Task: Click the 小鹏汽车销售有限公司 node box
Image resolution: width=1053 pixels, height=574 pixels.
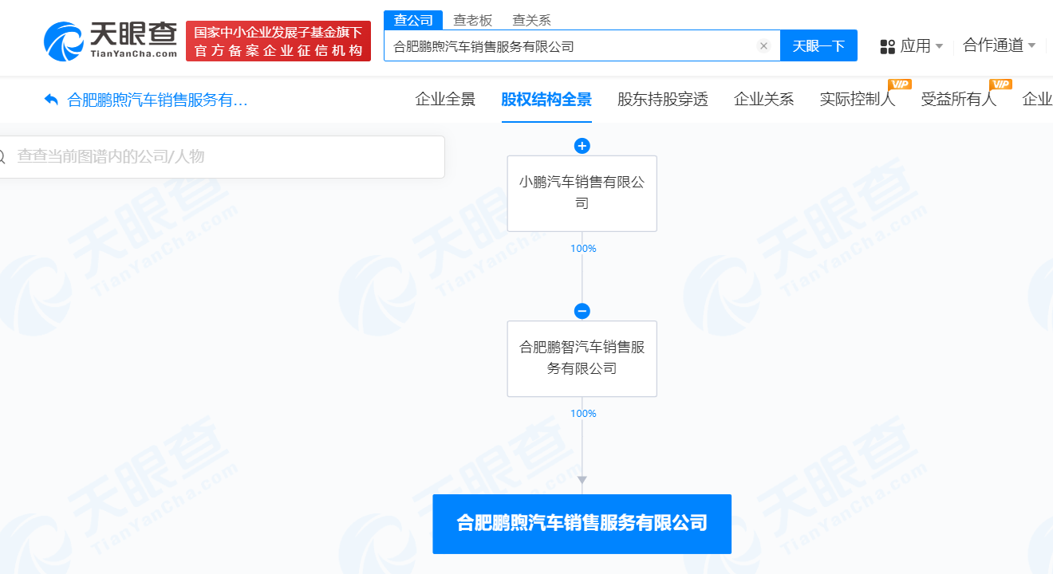Action: click(582, 194)
